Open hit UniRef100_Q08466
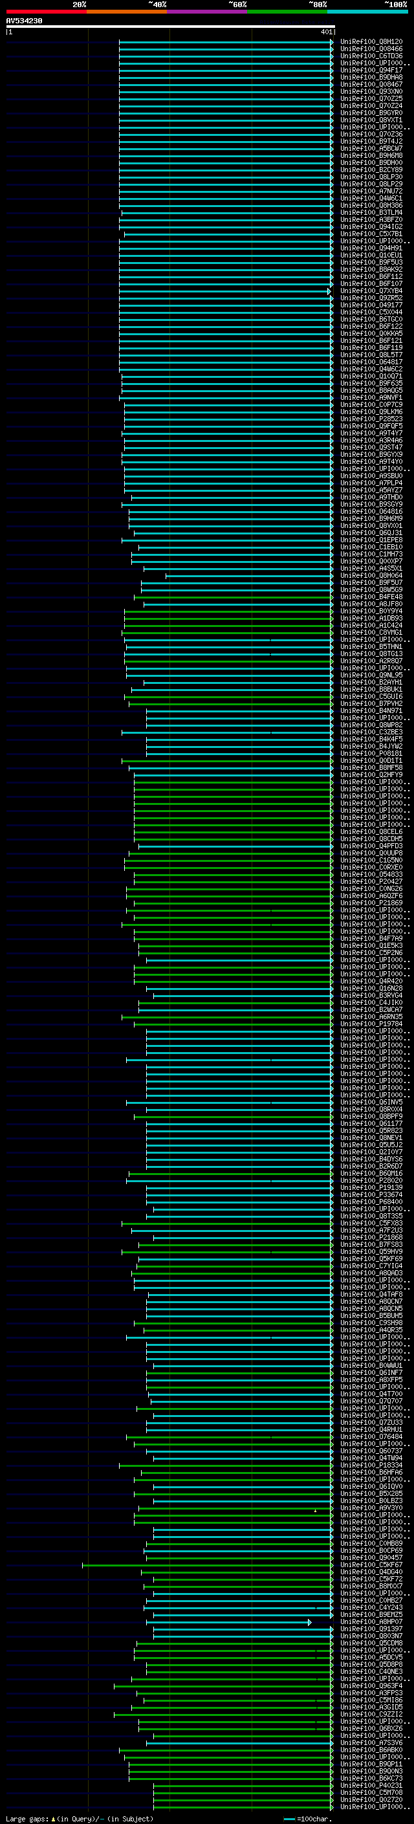The height and width of the screenshot is (1824, 414). pos(371,49)
